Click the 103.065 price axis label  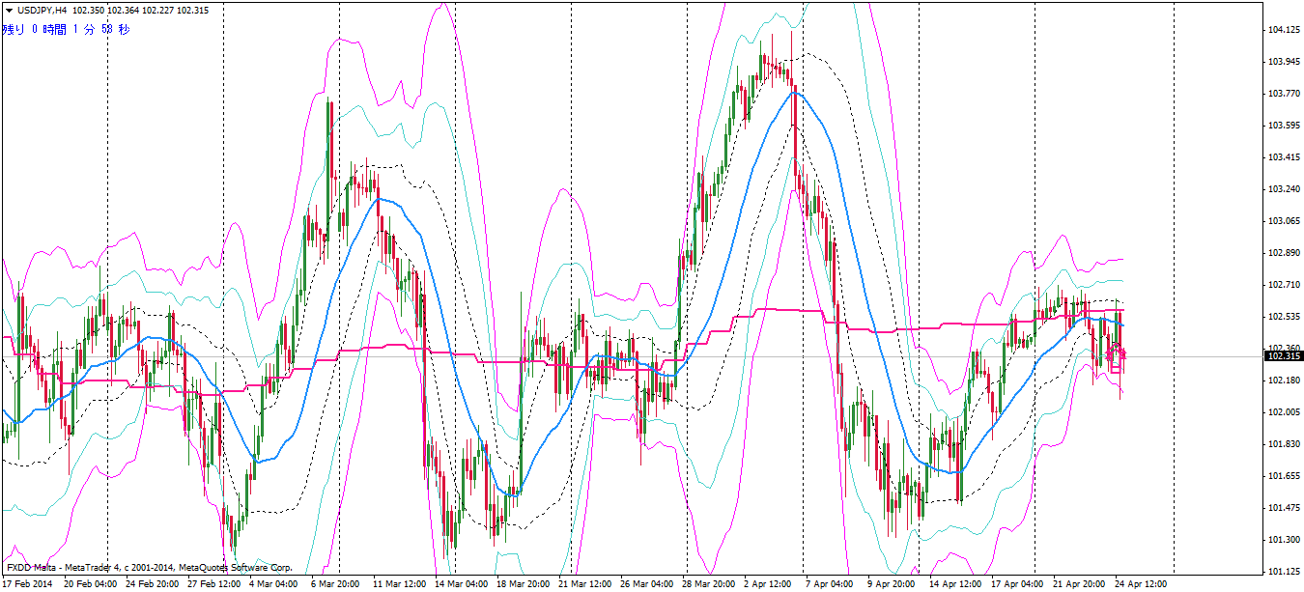[1284, 221]
